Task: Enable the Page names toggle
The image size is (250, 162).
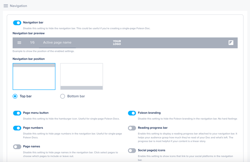Action: (x=17, y=147)
